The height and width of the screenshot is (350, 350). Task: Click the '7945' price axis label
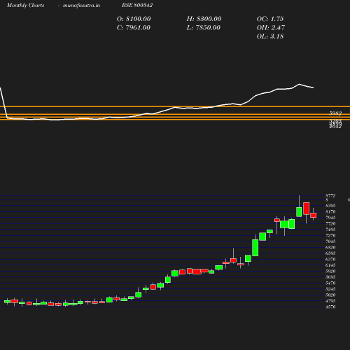330,218
